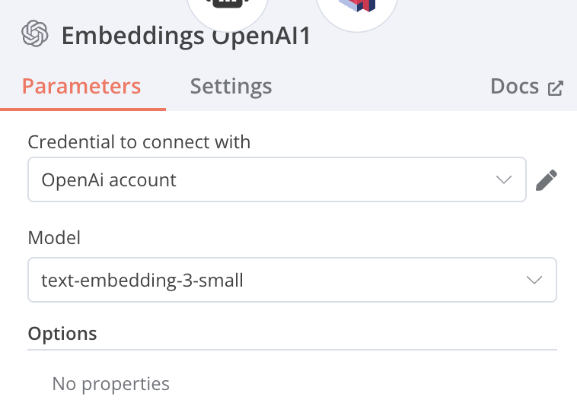Screen dimensions: 577x403
Task: Switch to the Parameters tab
Action: pyautogui.click(x=81, y=86)
